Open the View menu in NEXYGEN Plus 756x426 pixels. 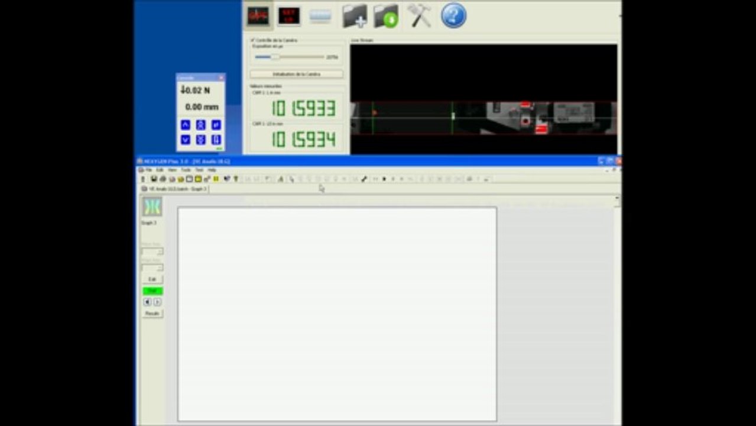pyautogui.click(x=172, y=170)
